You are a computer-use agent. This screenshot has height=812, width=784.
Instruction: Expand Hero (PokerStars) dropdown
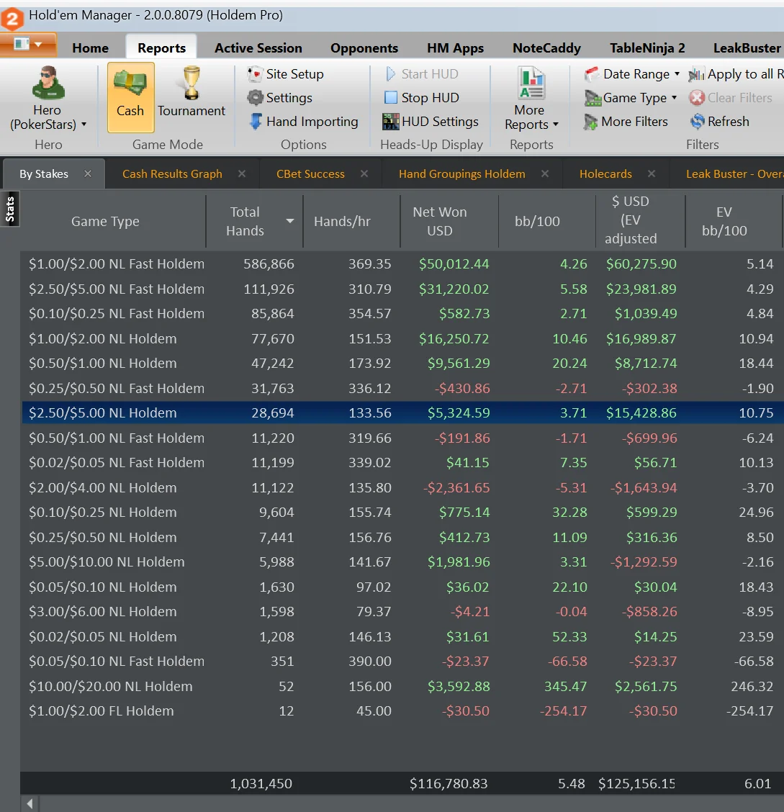pos(48,117)
